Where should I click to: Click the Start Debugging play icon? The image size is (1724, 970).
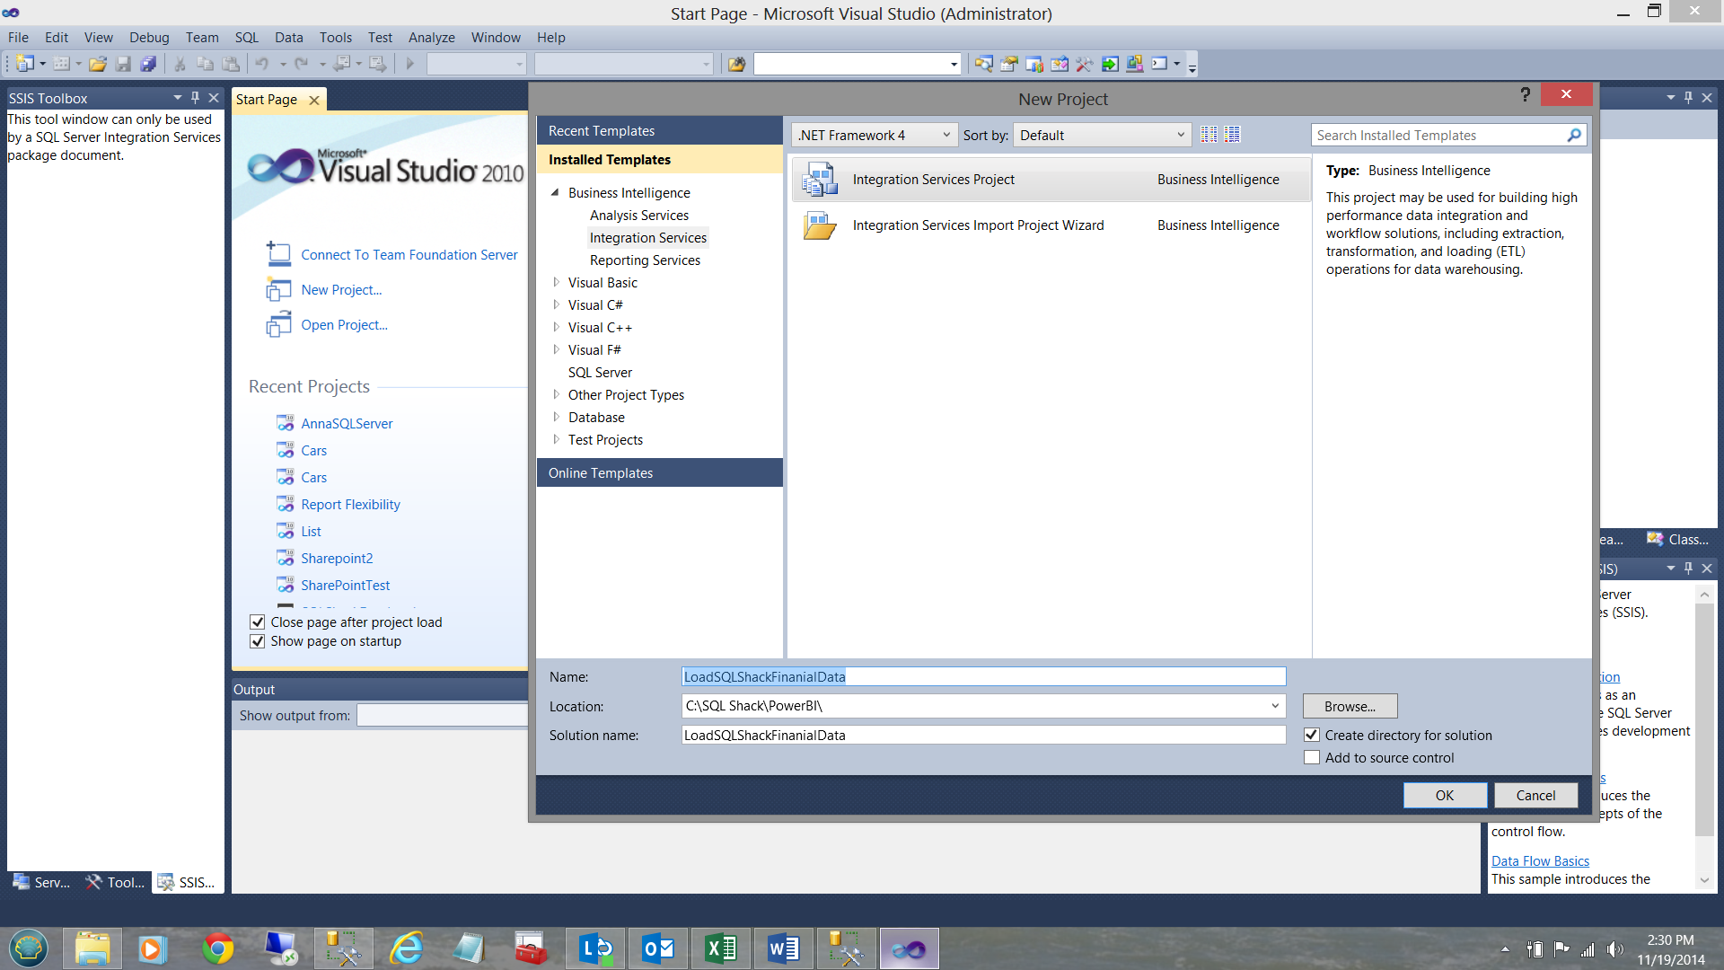click(x=410, y=64)
